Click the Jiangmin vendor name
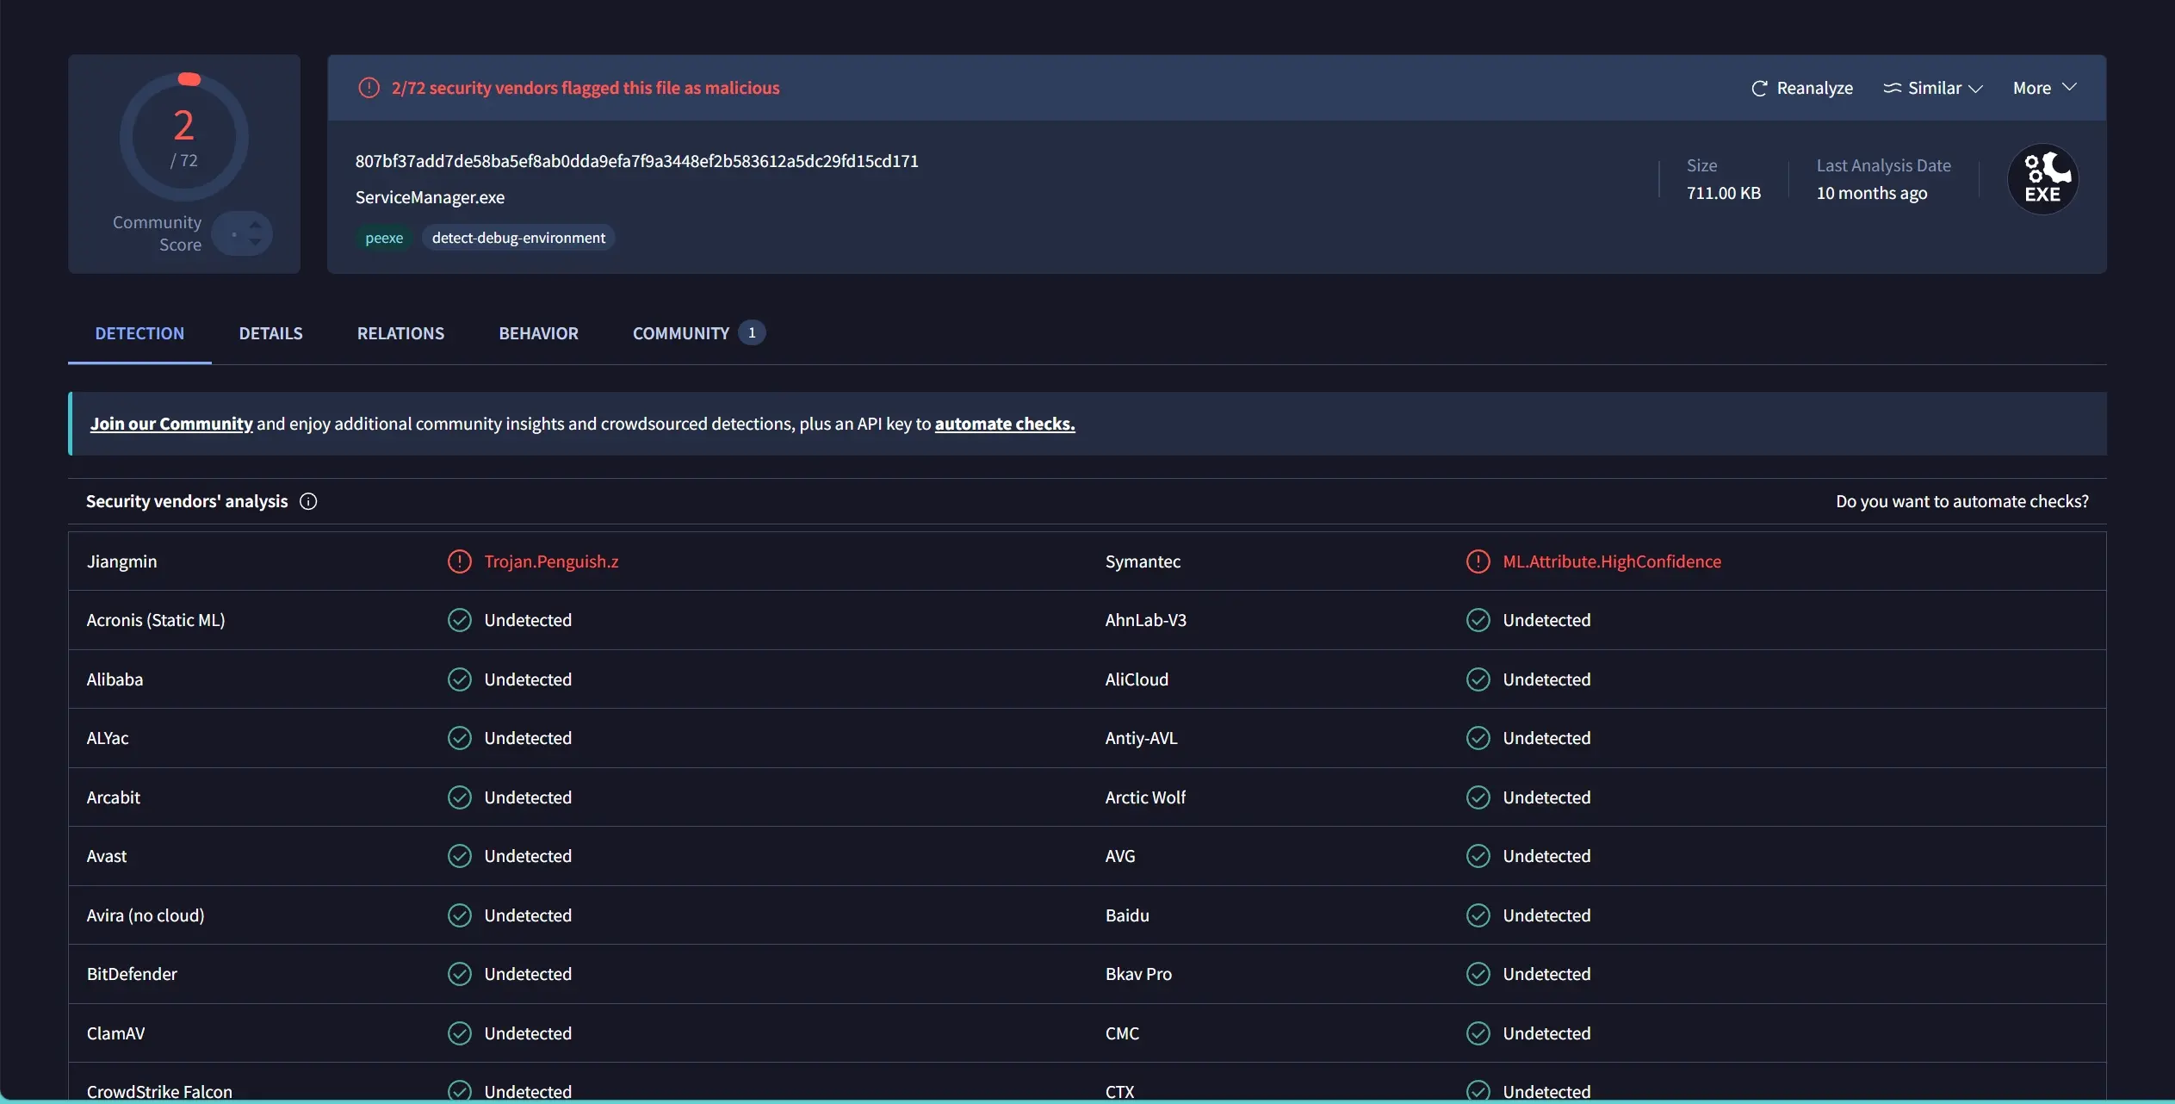The image size is (2175, 1104). [x=122, y=561]
